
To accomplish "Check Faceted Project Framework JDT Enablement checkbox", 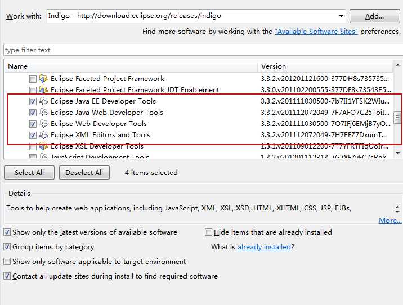I will click(33, 90).
